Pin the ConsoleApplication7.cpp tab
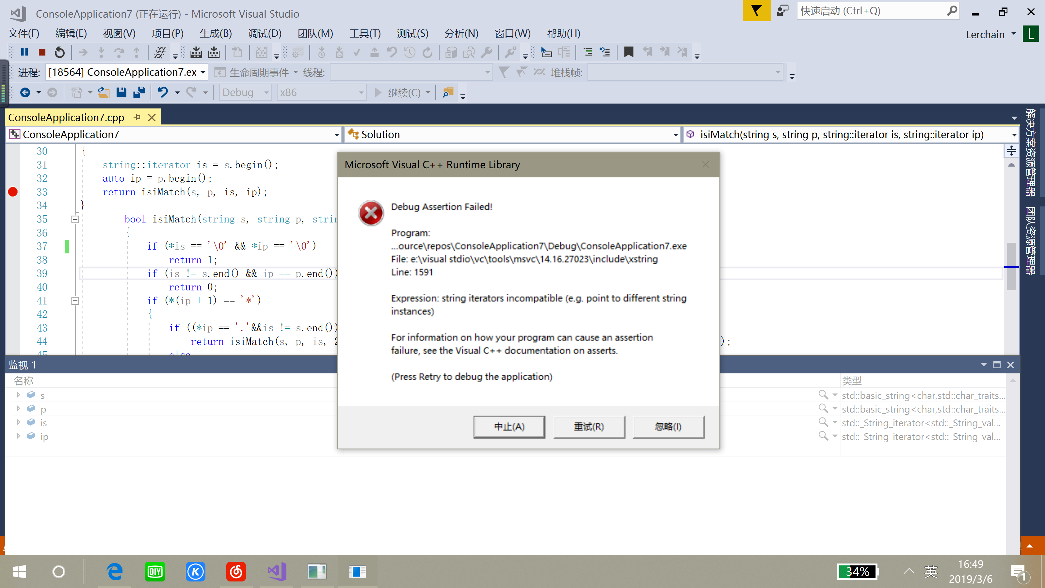This screenshot has width=1045, height=588. click(x=137, y=117)
